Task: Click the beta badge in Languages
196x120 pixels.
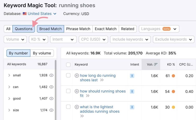Action: tap(166, 29)
